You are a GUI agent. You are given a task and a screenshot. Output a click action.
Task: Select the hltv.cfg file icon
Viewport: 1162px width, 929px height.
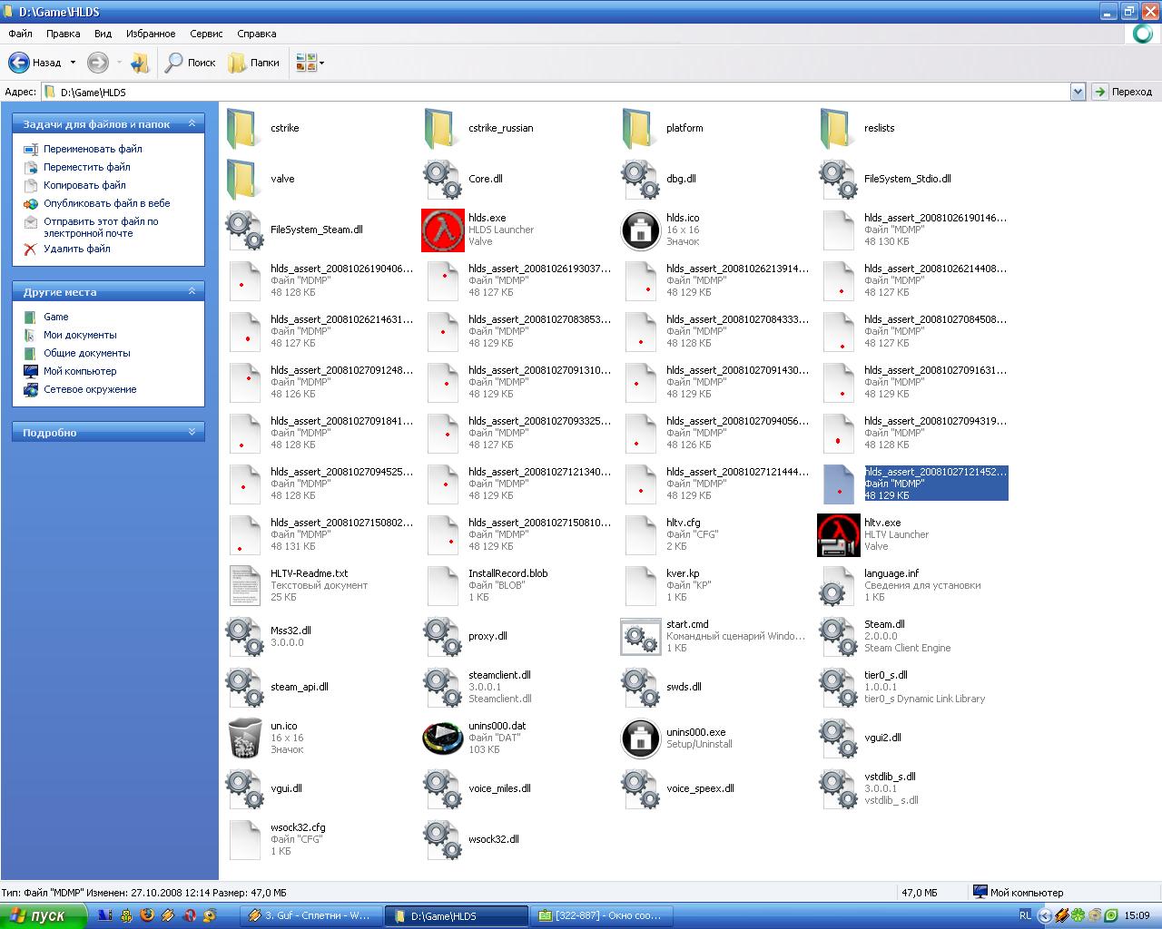coord(641,534)
